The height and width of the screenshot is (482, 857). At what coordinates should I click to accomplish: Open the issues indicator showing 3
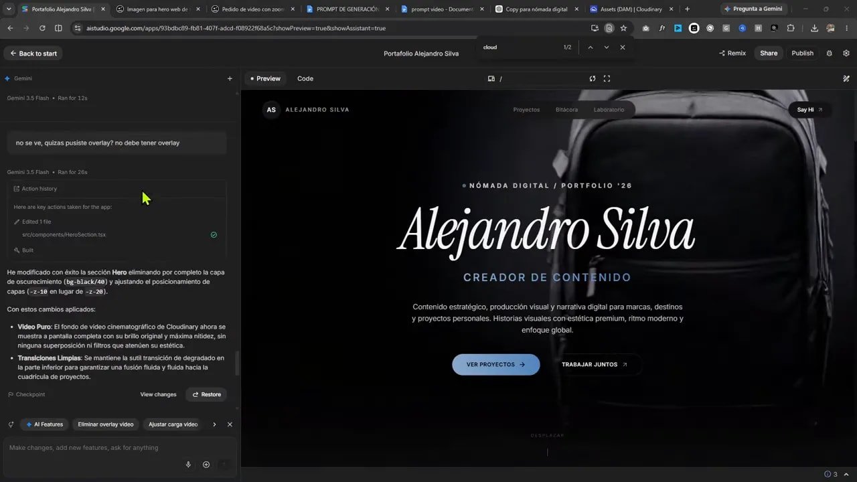831,474
